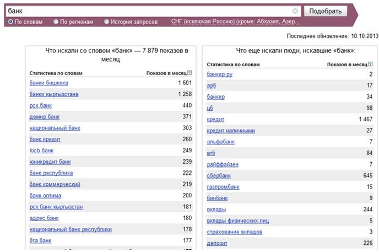Click the Подобрать button

click(x=326, y=11)
